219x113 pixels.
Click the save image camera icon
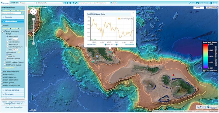(x=197, y=3)
